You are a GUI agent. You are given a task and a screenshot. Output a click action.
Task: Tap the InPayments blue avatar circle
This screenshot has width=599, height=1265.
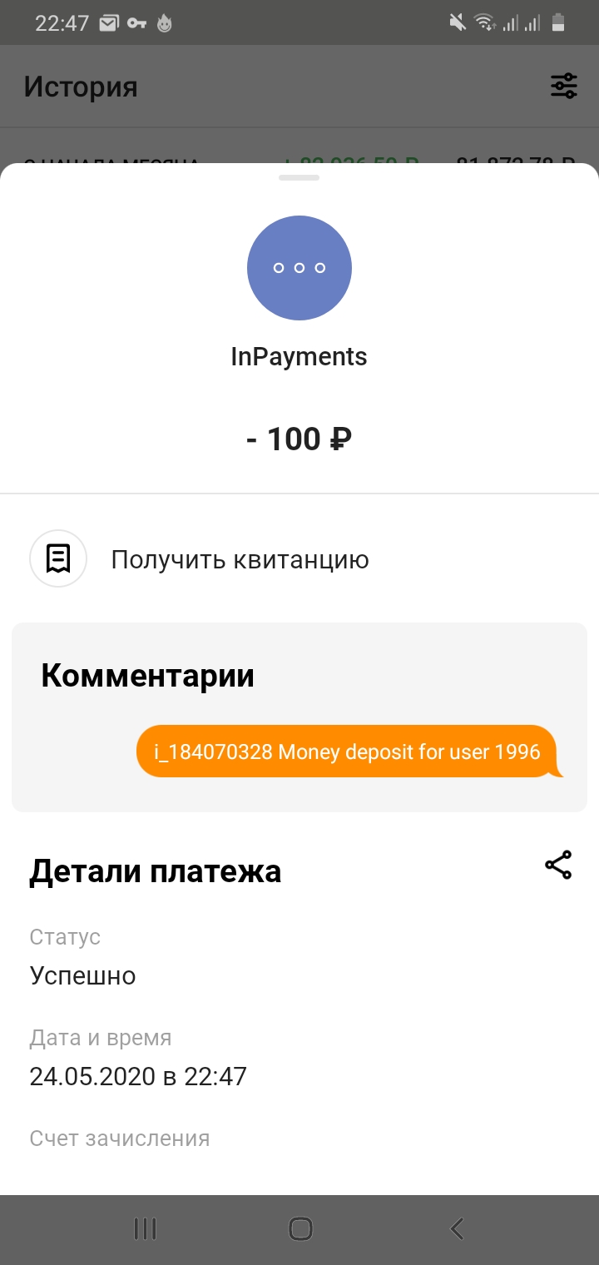pyautogui.click(x=299, y=268)
